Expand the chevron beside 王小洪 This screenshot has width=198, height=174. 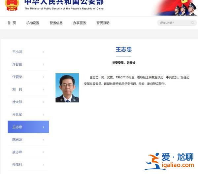[x=43, y=52]
